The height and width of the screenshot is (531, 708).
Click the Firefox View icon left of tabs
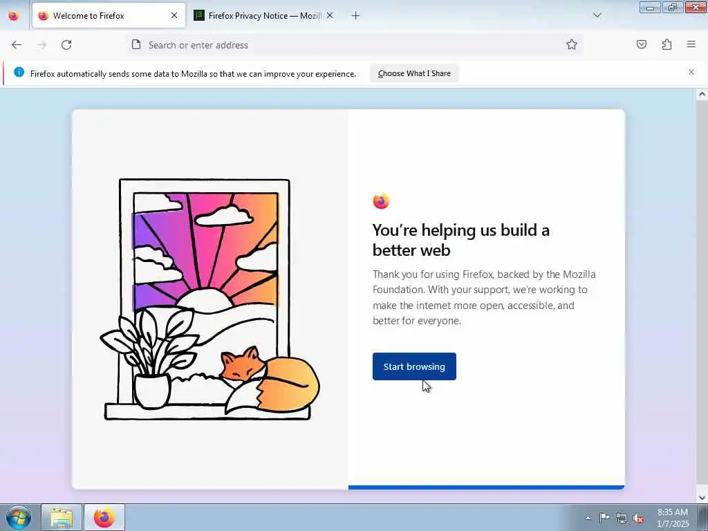pyautogui.click(x=14, y=16)
